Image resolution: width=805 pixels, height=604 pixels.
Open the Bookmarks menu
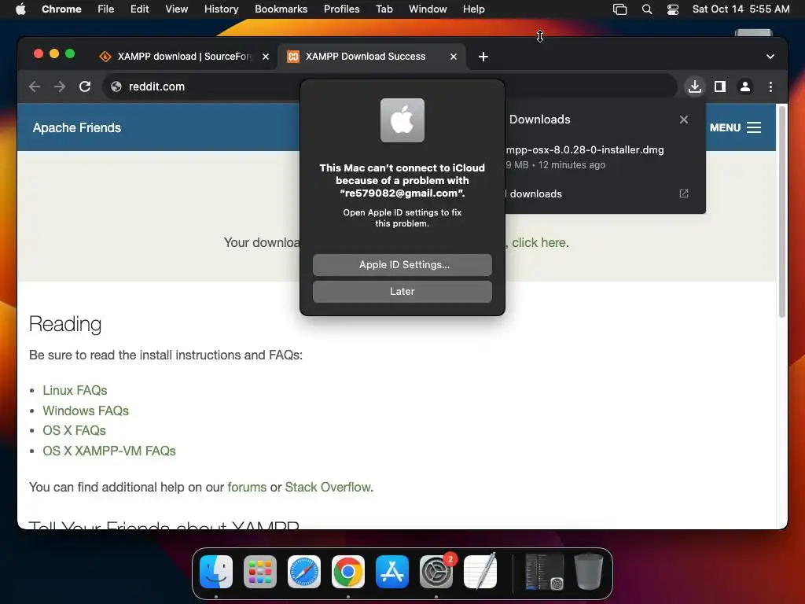281,9
